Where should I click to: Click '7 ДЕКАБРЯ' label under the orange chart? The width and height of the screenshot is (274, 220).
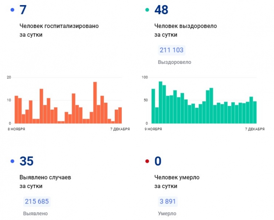point(120,129)
